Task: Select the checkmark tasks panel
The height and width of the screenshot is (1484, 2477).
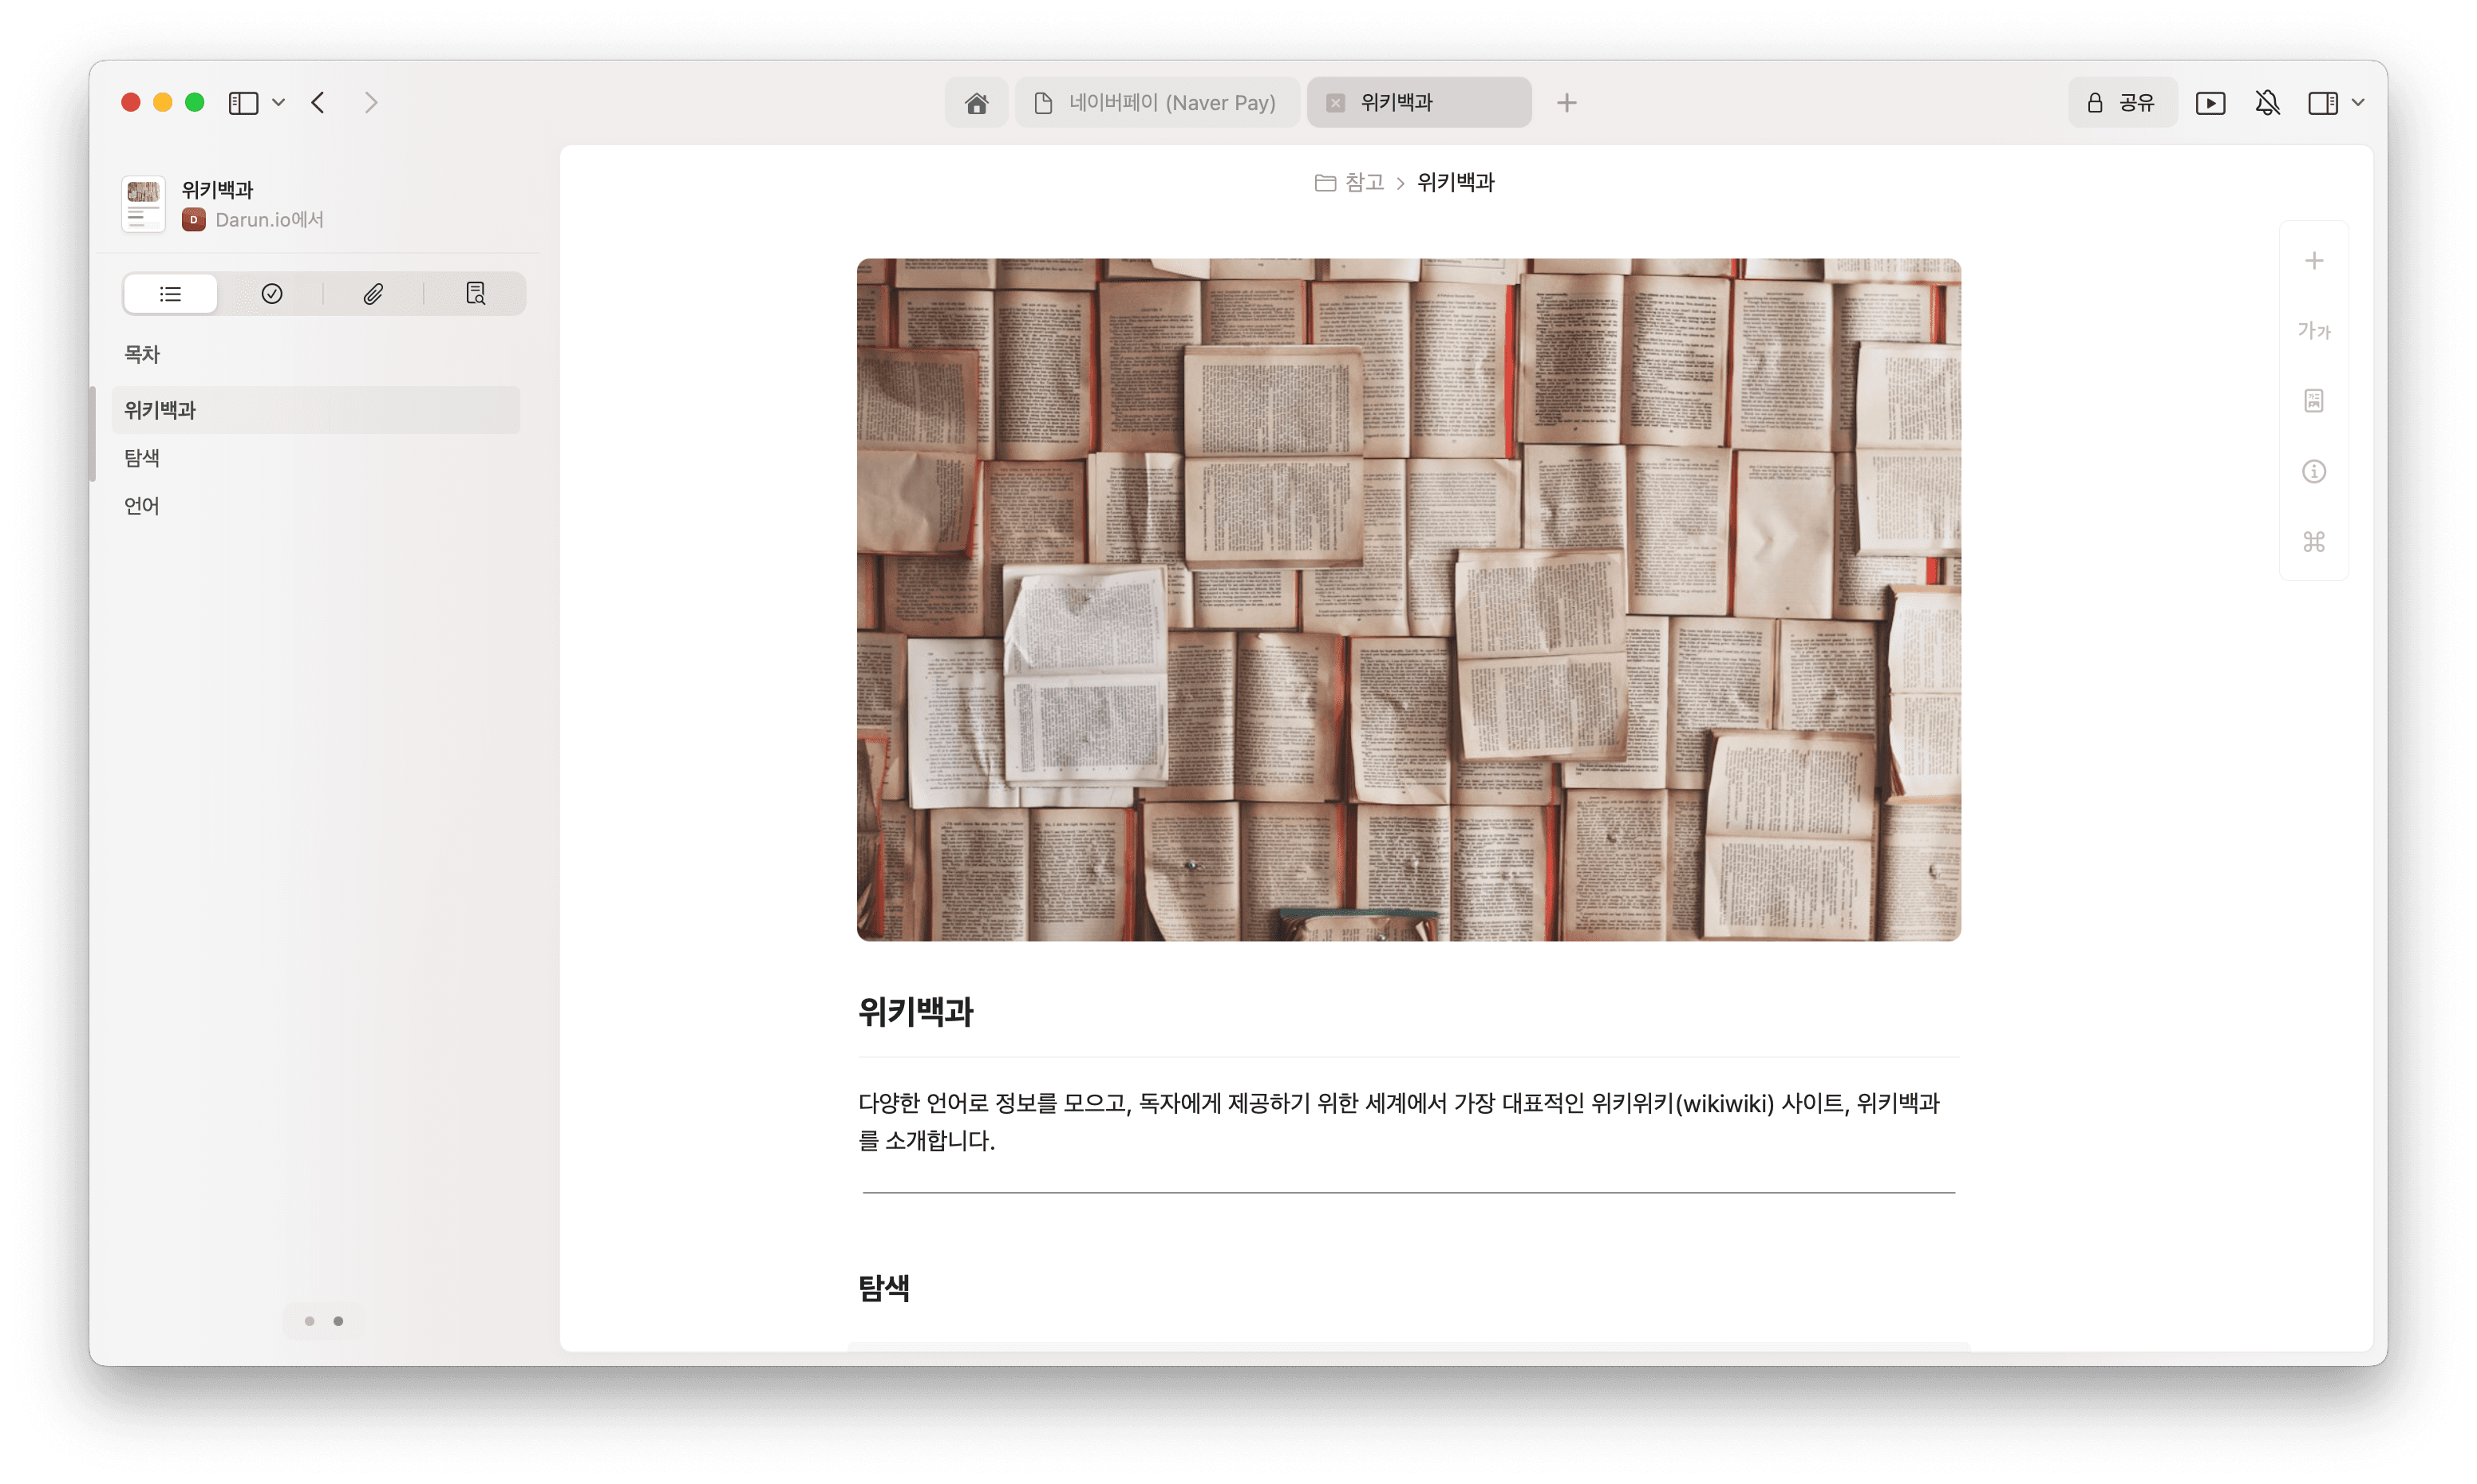Action: click(272, 293)
